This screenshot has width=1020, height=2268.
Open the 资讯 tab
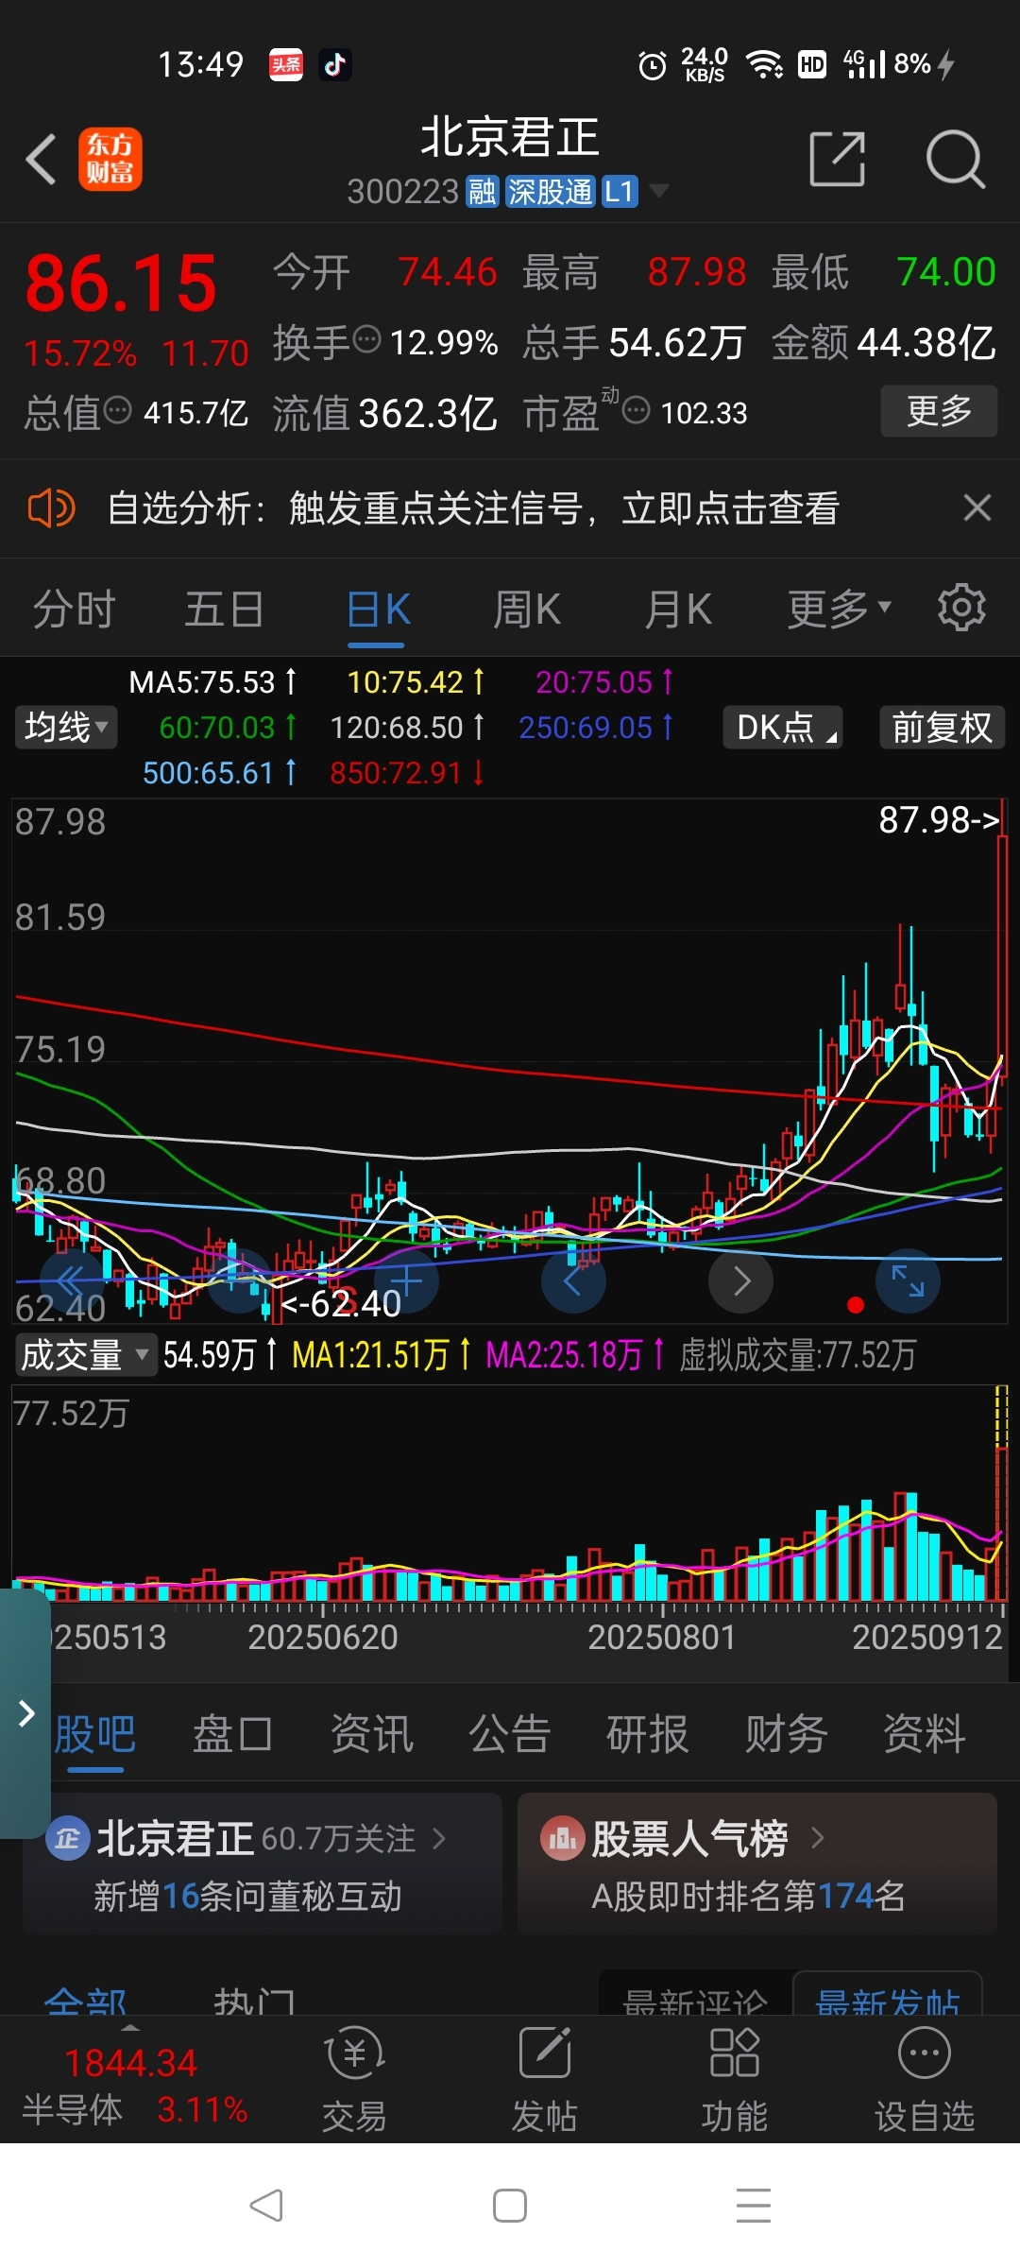(x=372, y=1734)
